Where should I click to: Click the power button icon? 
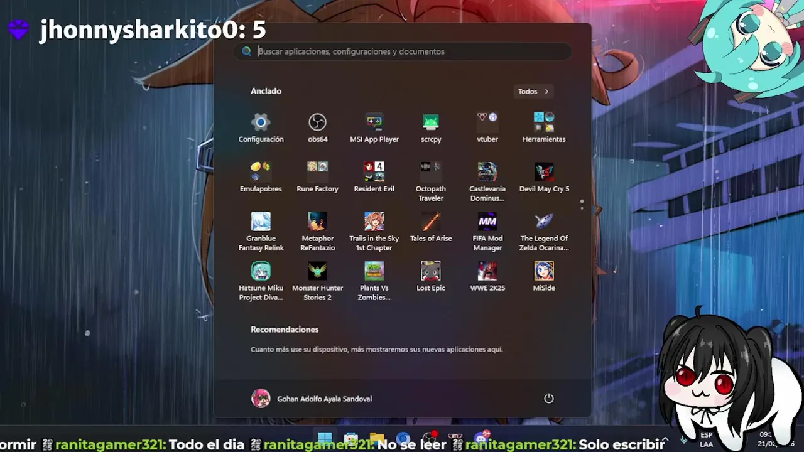click(x=549, y=399)
